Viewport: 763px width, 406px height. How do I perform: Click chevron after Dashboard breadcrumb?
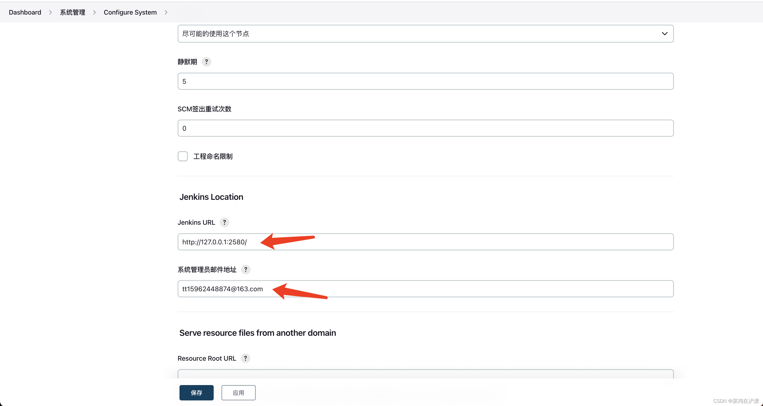(50, 12)
